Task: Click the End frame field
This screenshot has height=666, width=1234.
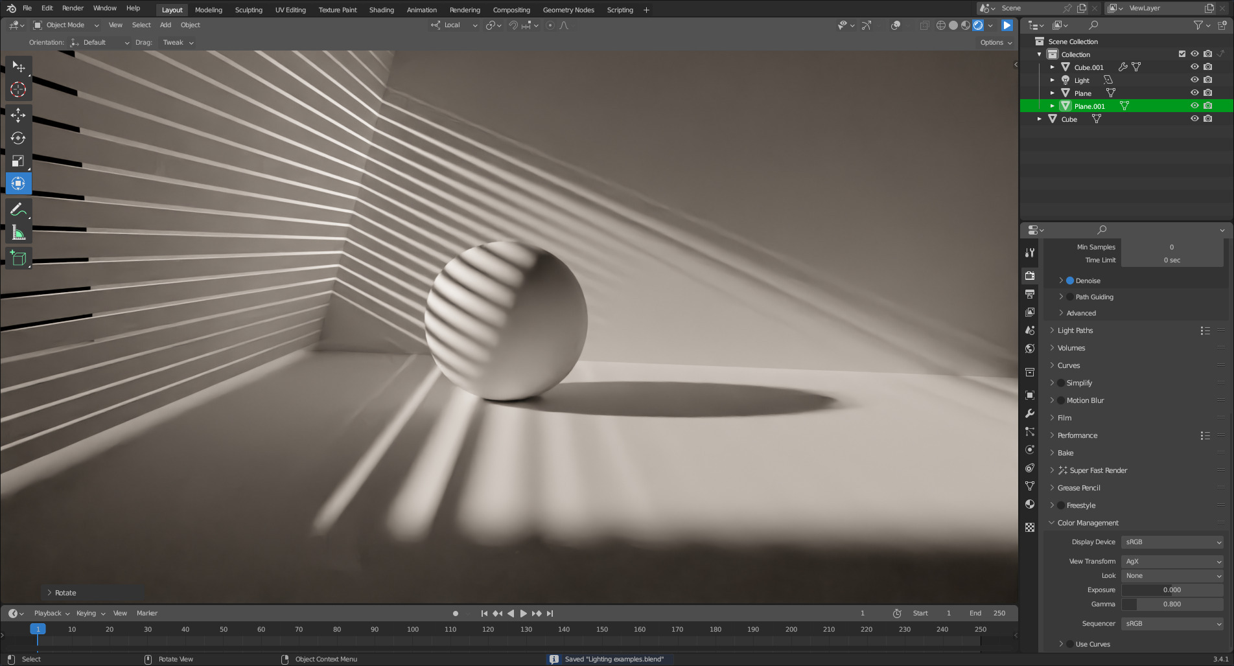Action: (988, 613)
